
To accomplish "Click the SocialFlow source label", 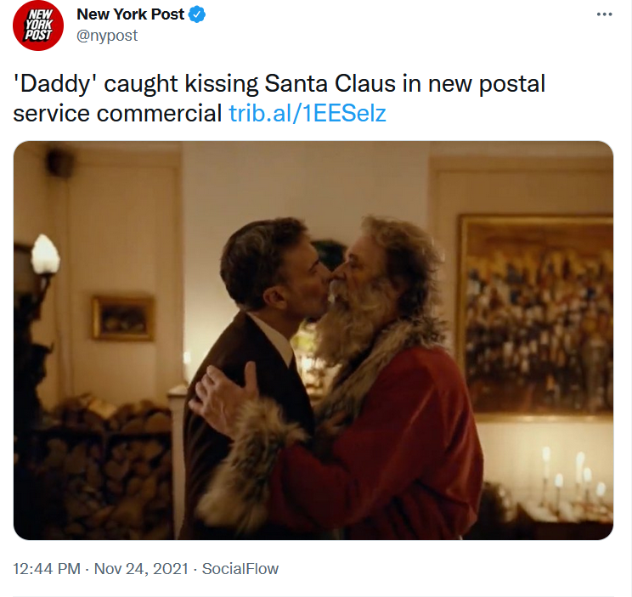I will tap(240, 569).
